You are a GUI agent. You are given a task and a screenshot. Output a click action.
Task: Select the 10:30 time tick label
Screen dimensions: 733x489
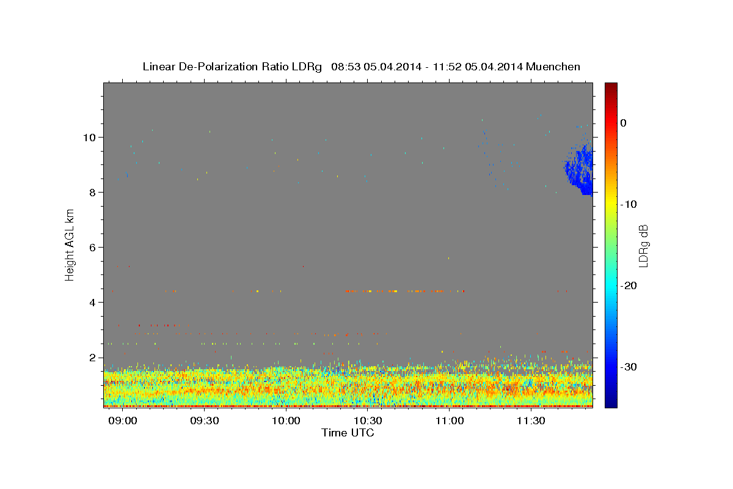tap(368, 421)
